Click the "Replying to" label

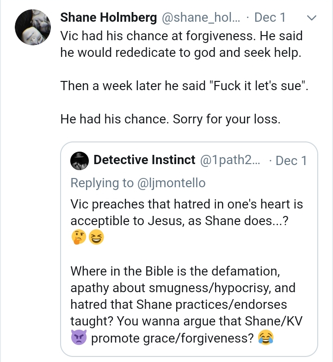102,183
